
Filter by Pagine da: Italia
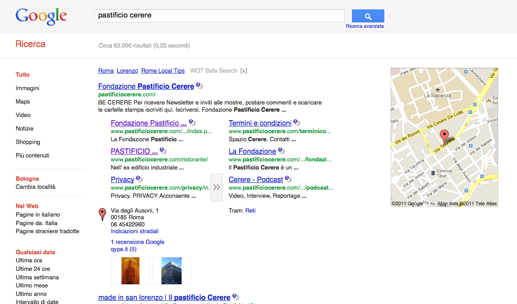coord(36,223)
